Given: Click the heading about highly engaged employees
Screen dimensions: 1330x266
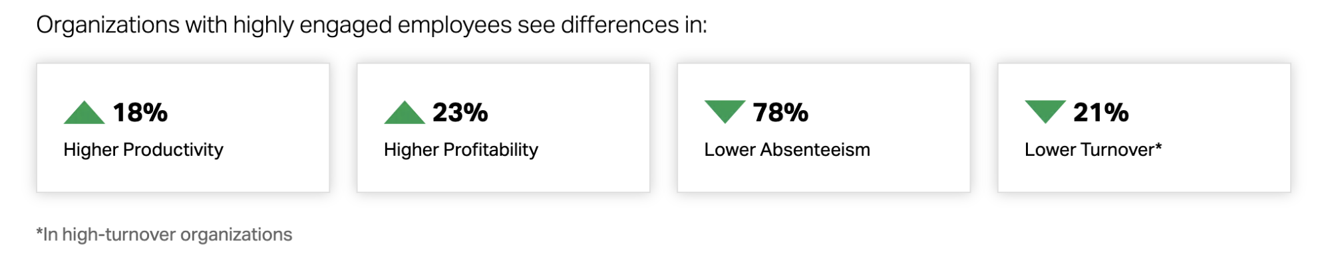Looking at the screenshot, I should [x=371, y=25].
